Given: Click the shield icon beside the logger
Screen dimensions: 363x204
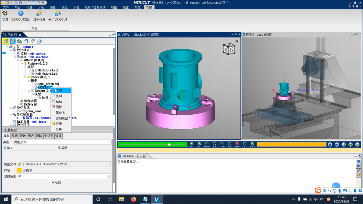Looking at the screenshot, I should pyautogui.click(x=358, y=166).
